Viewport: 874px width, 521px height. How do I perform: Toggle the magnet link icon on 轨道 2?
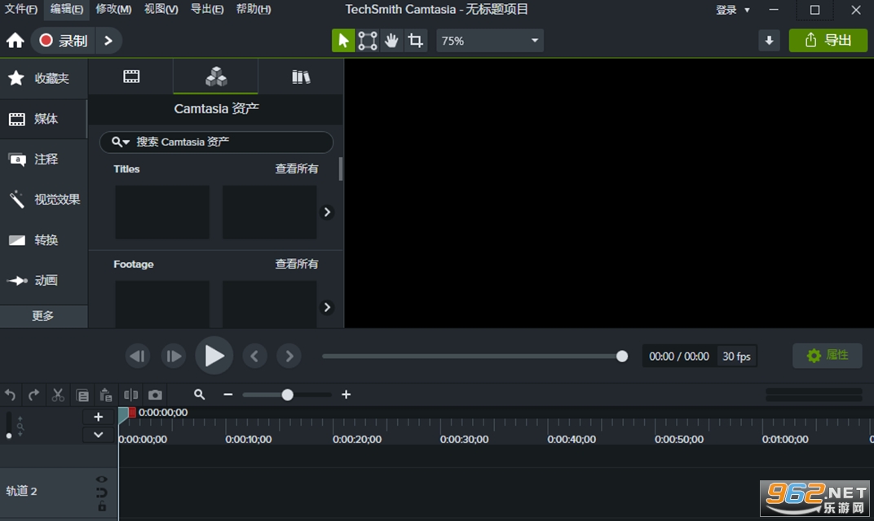[x=101, y=493]
